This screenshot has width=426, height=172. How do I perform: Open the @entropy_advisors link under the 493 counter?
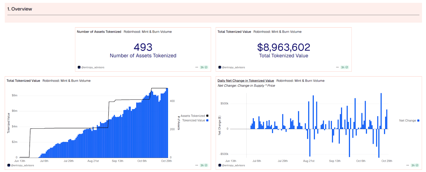93,67
